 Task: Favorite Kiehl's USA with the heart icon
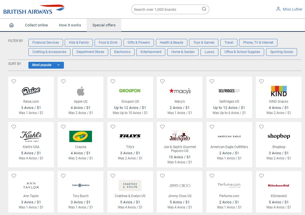click(x=14, y=127)
